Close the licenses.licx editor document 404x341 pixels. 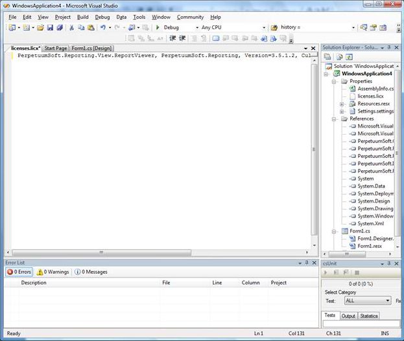pyautogui.click(x=313, y=49)
